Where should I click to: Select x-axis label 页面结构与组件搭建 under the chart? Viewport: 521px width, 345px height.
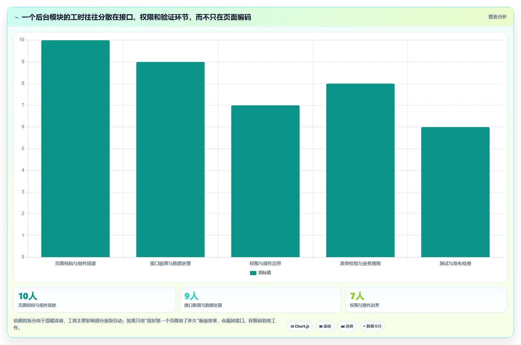(x=75, y=263)
